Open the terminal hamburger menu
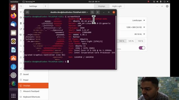 (x=98, y=12)
